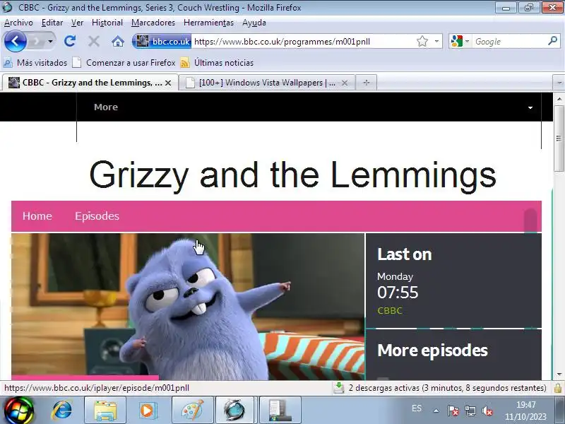Click the vertical scrollbar thumb

click(x=559, y=139)
